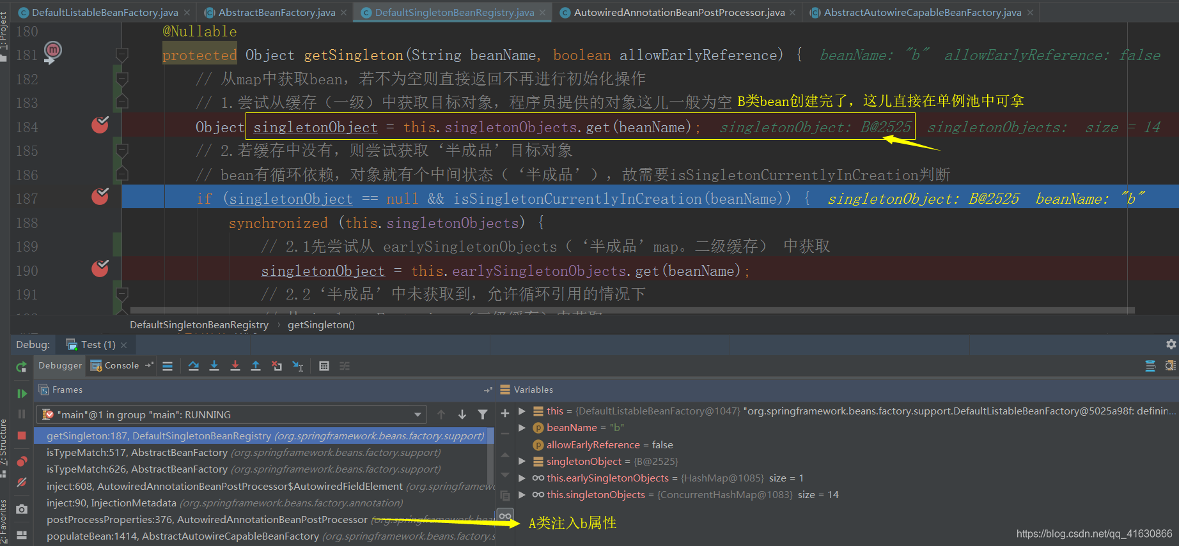The height and width of the screenshot is (546, 1179).
Task: Expand this.earlySingletonObjects watch
Action: coord(522,478)
